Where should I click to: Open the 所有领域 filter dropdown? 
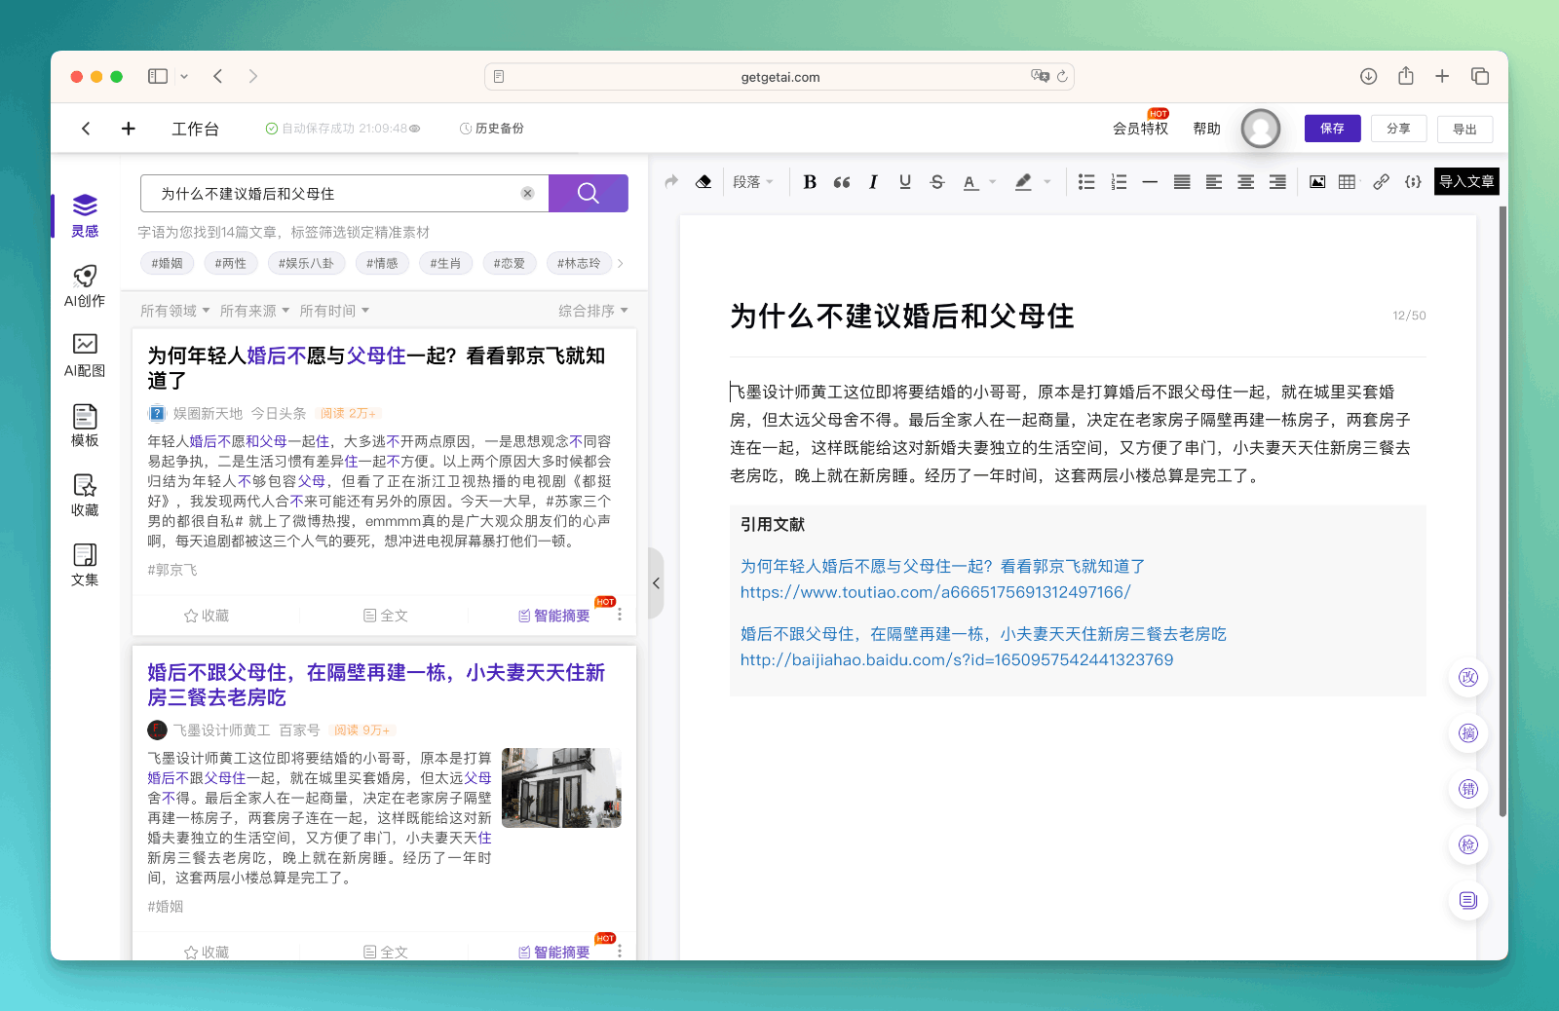pos(174,311)
